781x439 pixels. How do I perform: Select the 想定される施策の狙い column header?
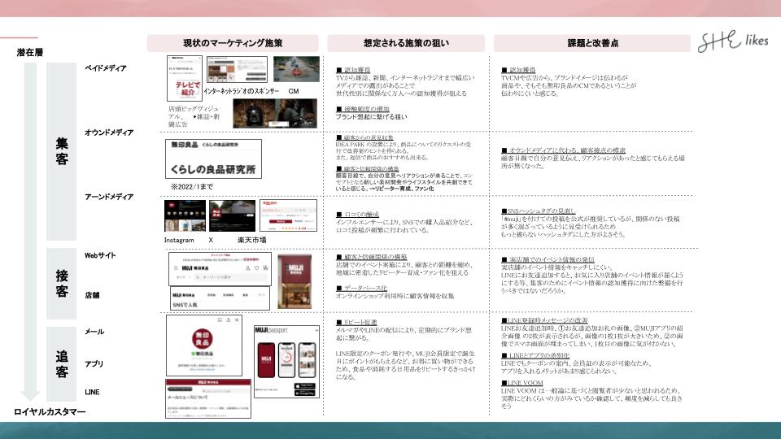407,43
